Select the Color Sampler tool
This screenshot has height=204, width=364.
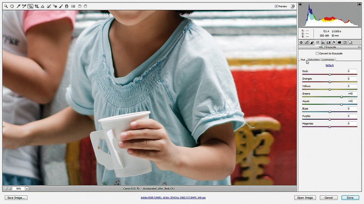tap(24, 6)
